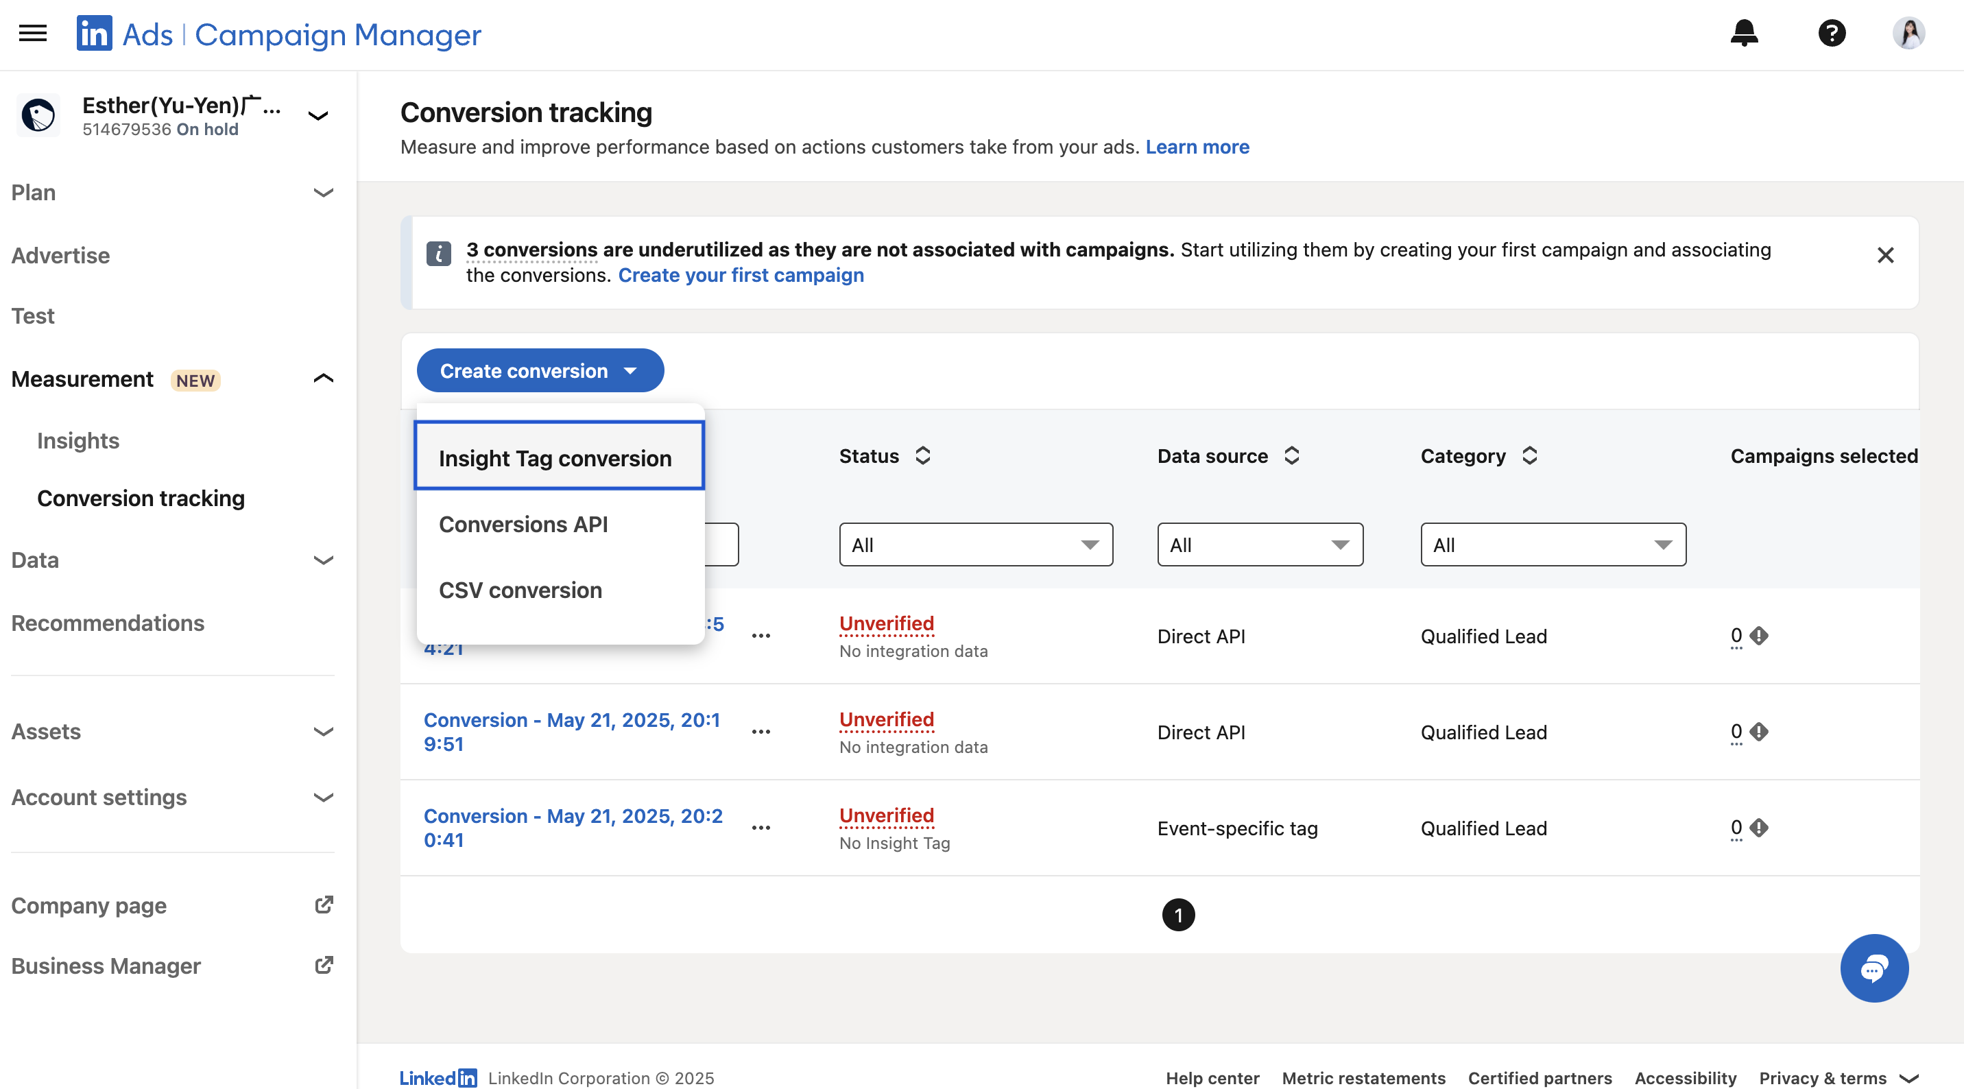The height and width of the screenshot is (1089, 1964).
Task: Click Create your first campaign link
Action: pyautogui.click(x=741, y=274)
